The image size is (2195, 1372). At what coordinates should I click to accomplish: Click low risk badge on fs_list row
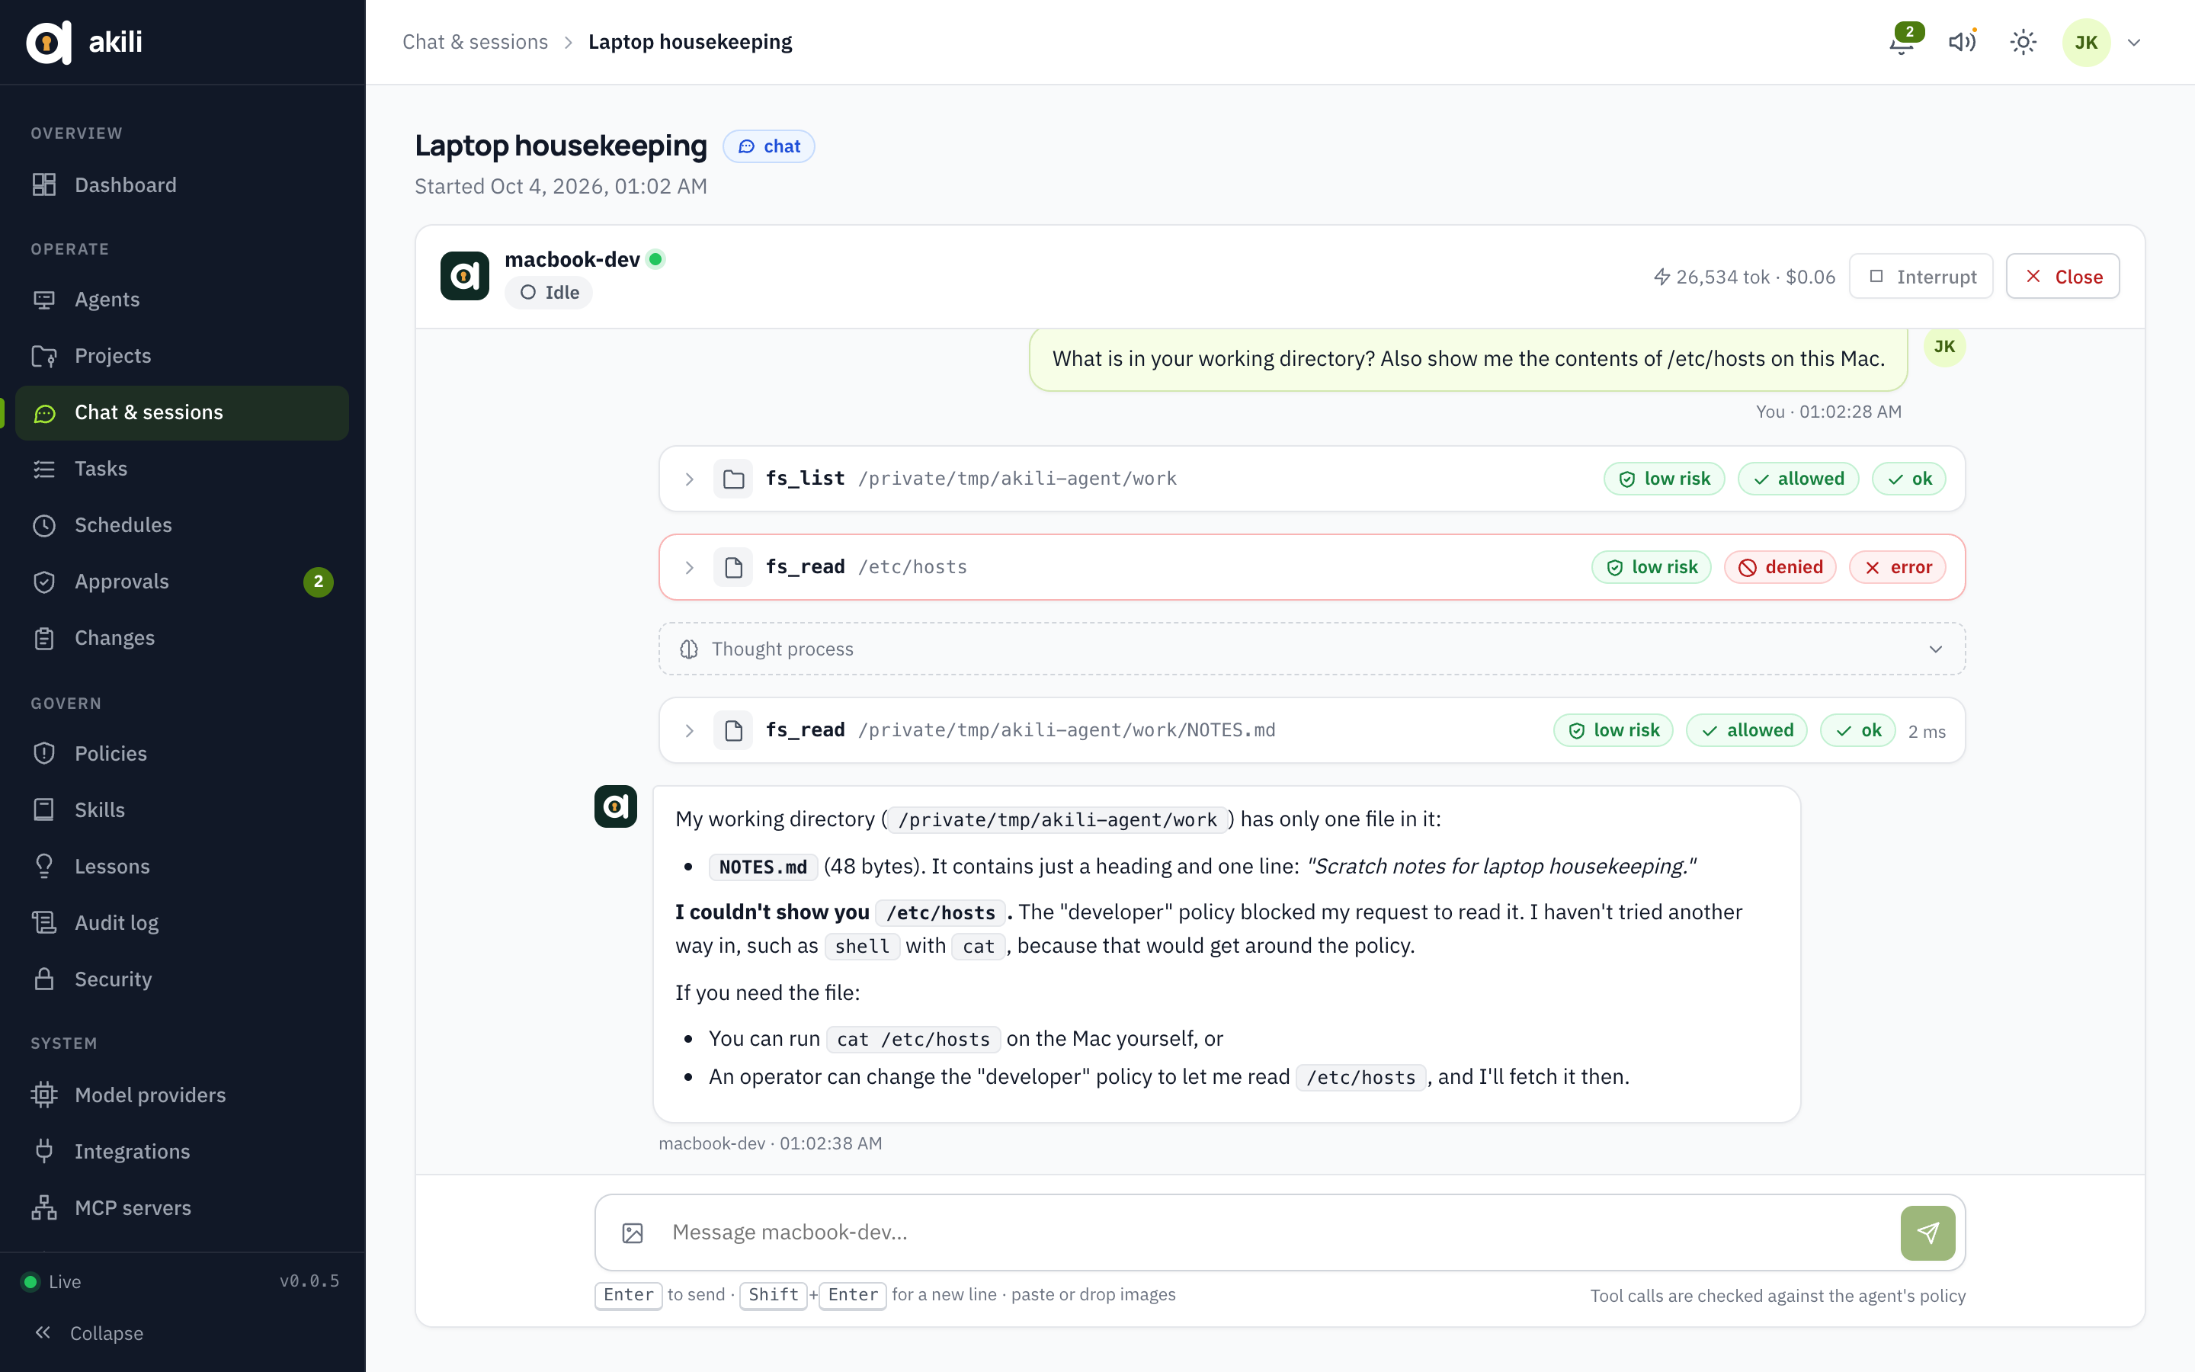(1664, 479)
